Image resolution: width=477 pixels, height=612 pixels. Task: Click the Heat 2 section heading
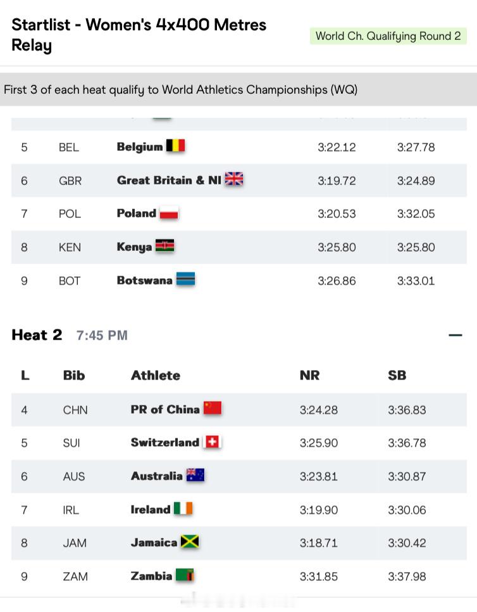coord(37,335)
